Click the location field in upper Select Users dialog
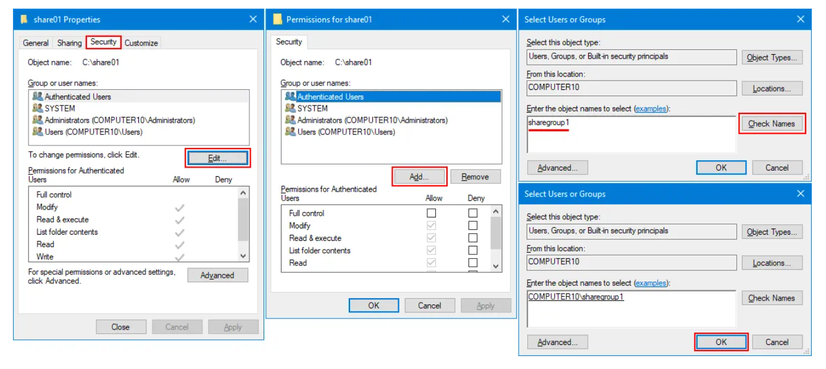Image resolution: width=826 pixels, height=369 pixels. point(632,88)
